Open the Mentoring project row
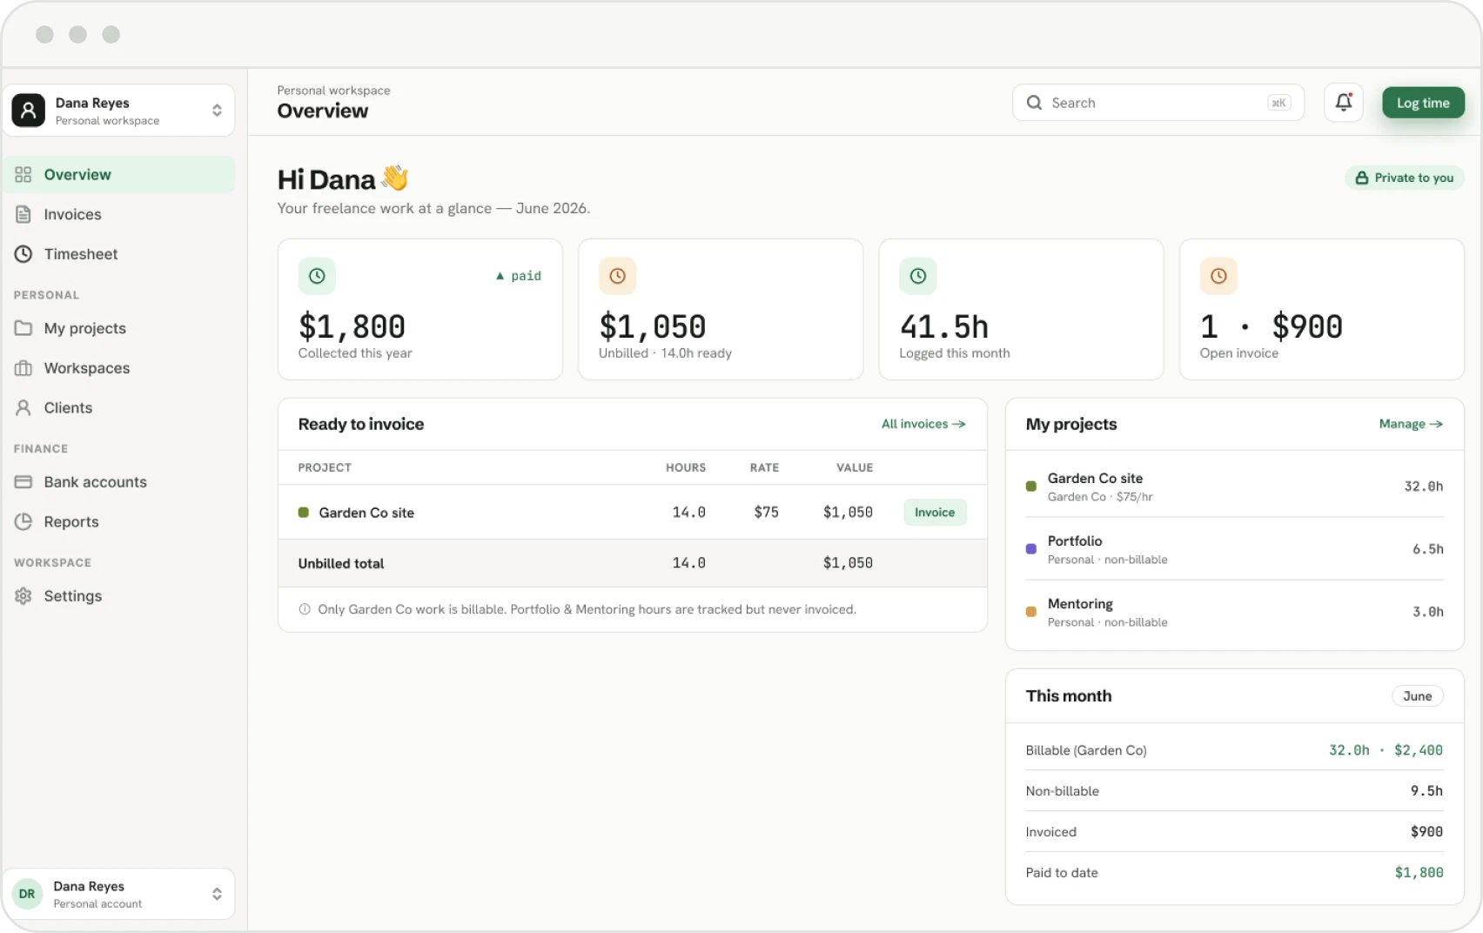Viewport: 1483px width, 933px height. (x=1235, y=612)
